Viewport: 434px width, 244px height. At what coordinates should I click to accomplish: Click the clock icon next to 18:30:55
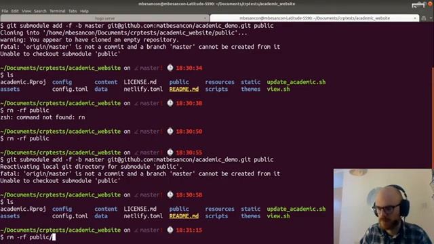pos(170,152)
